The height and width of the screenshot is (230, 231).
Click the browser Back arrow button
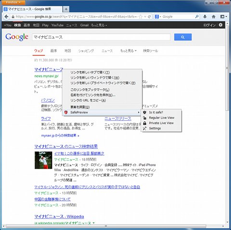[x=6, y=16]
